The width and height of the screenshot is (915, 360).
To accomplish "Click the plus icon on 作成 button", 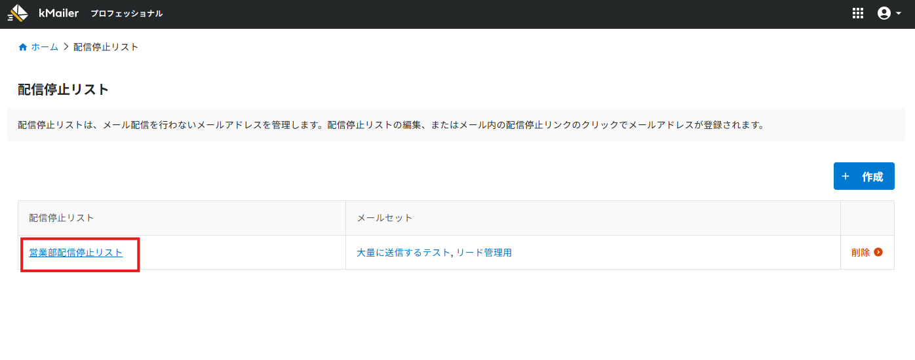I will coord(846,177).
